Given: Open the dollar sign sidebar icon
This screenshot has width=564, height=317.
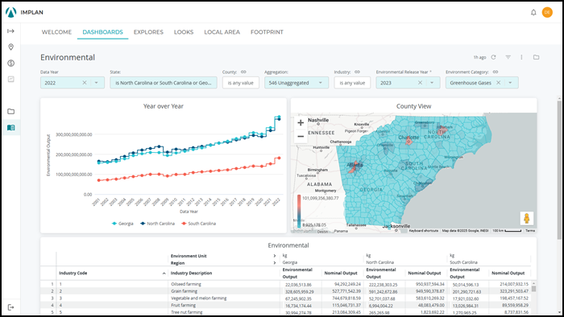Looking at the screenshot, I should 10,64.
